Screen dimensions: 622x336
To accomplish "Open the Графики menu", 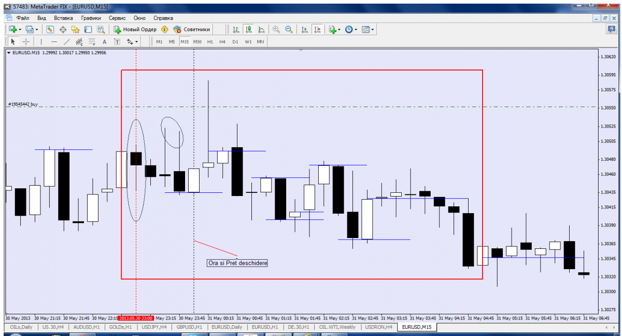I will (x=91, y=18).
